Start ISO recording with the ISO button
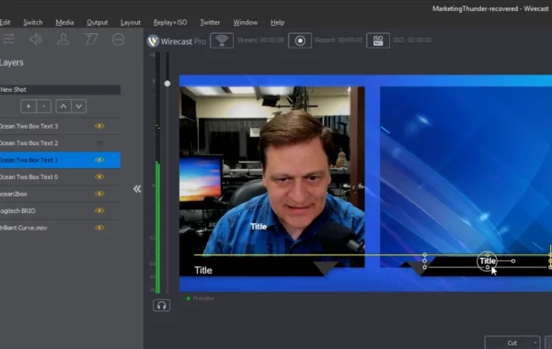Viewport: 552px width, 349px height. [x=378, y=40]
